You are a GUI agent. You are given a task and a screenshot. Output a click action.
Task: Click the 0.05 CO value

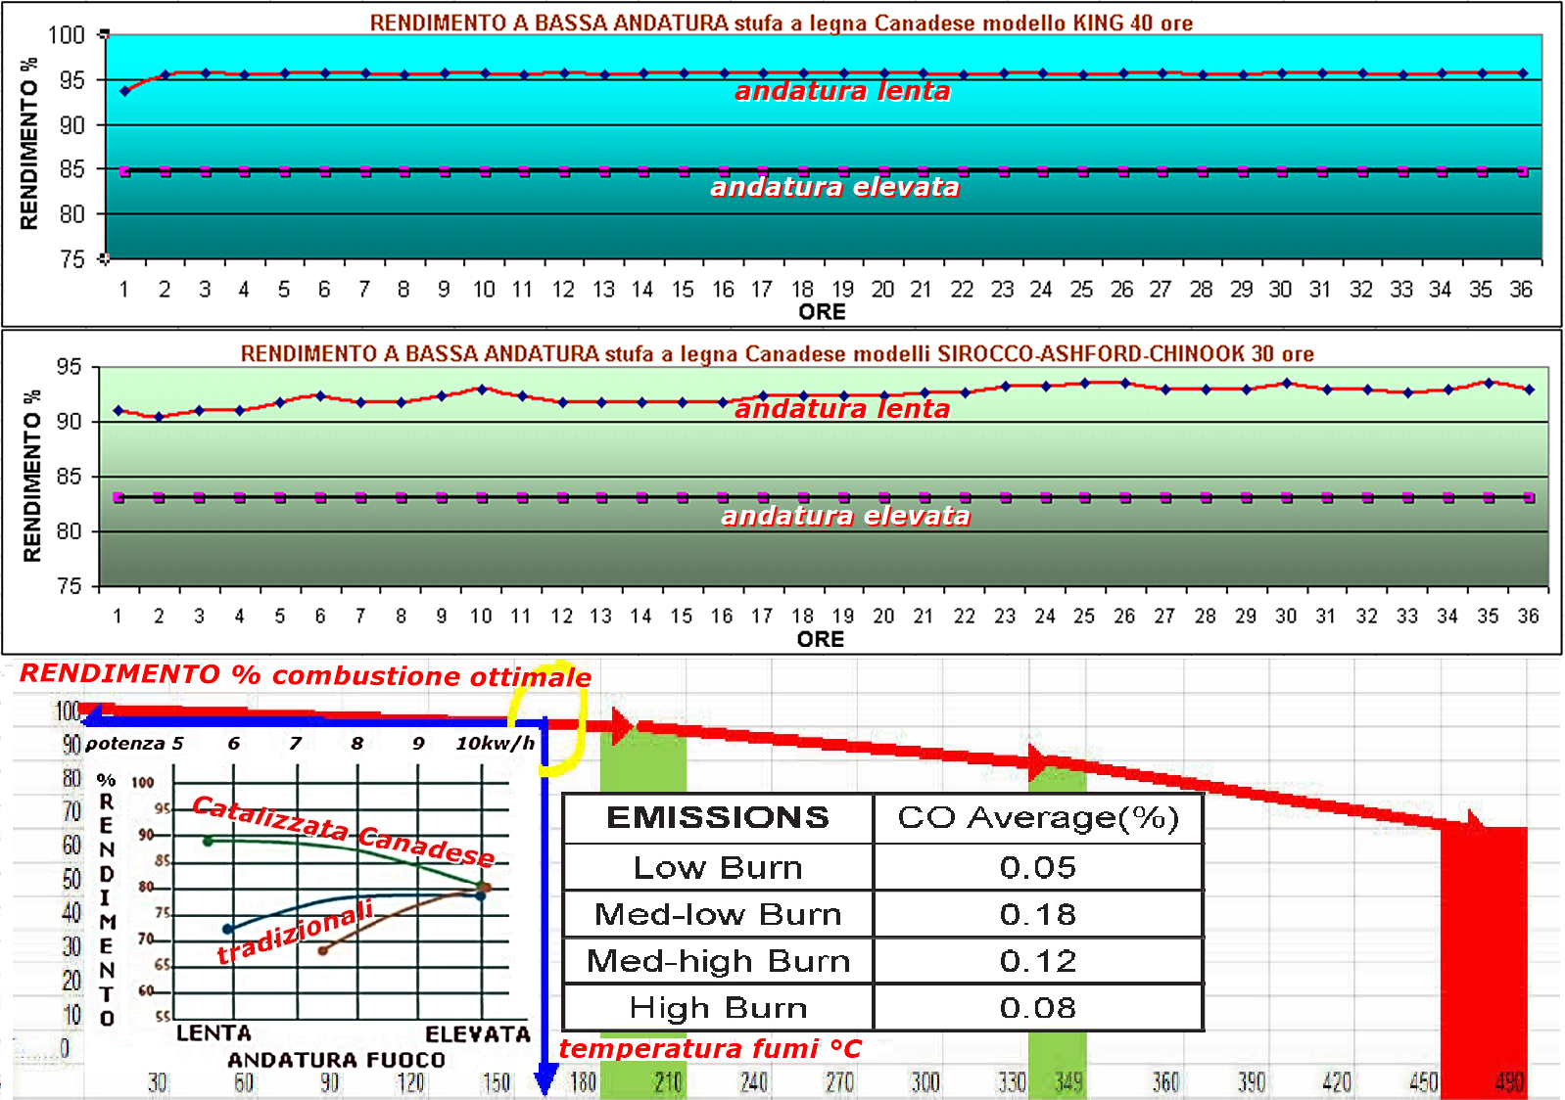(x=1038, y=867)
